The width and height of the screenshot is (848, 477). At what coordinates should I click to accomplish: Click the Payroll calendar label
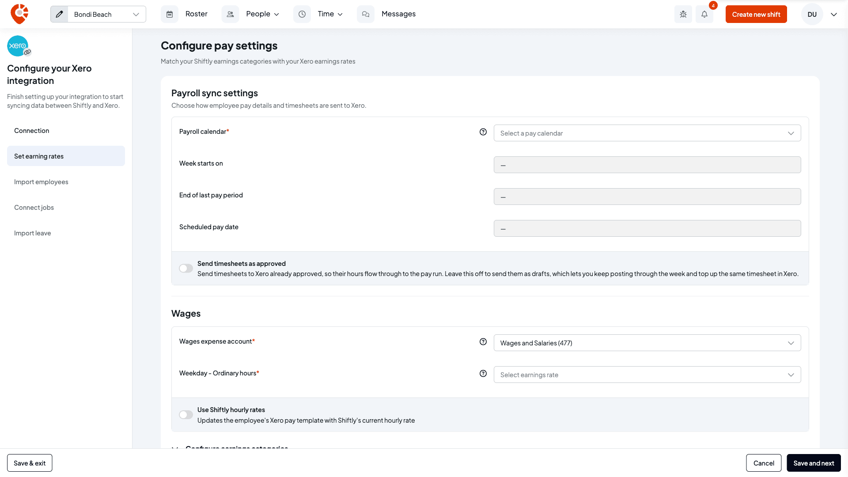point(204,132)
